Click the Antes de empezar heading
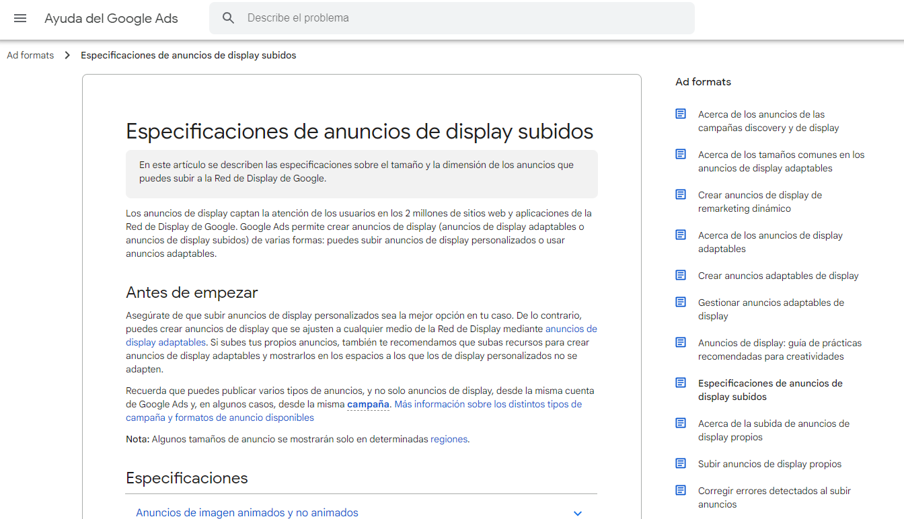Screen dimensions: 904x519 192,292
